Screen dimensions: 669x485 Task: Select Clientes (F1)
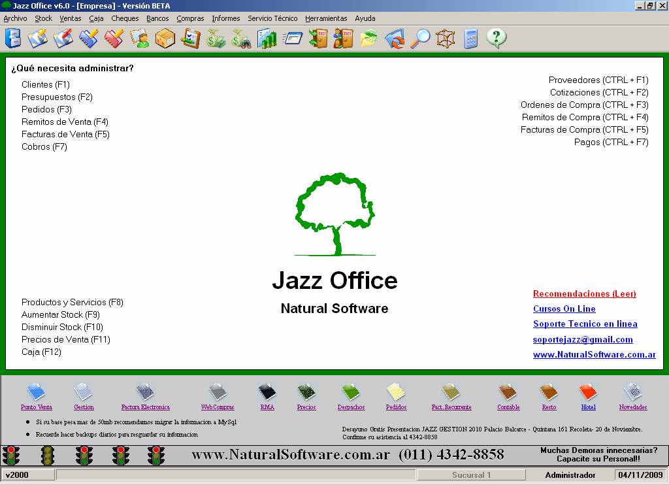point(46,84)
